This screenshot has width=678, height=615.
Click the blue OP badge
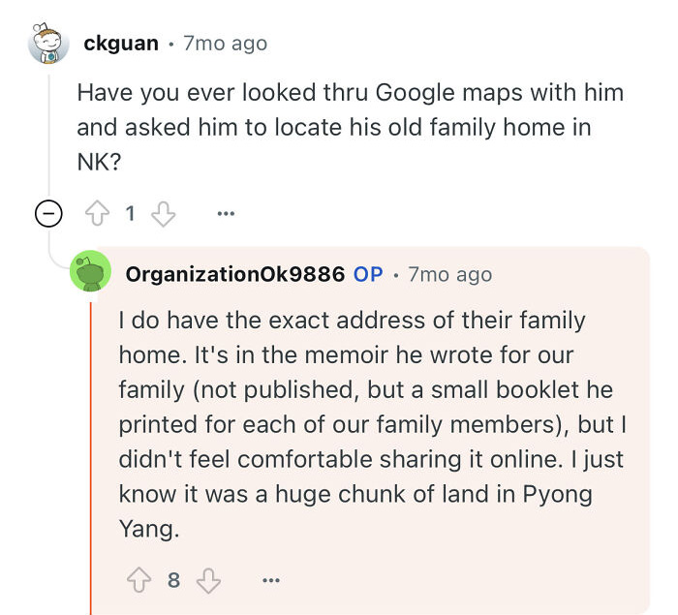[x=368, y=274]
